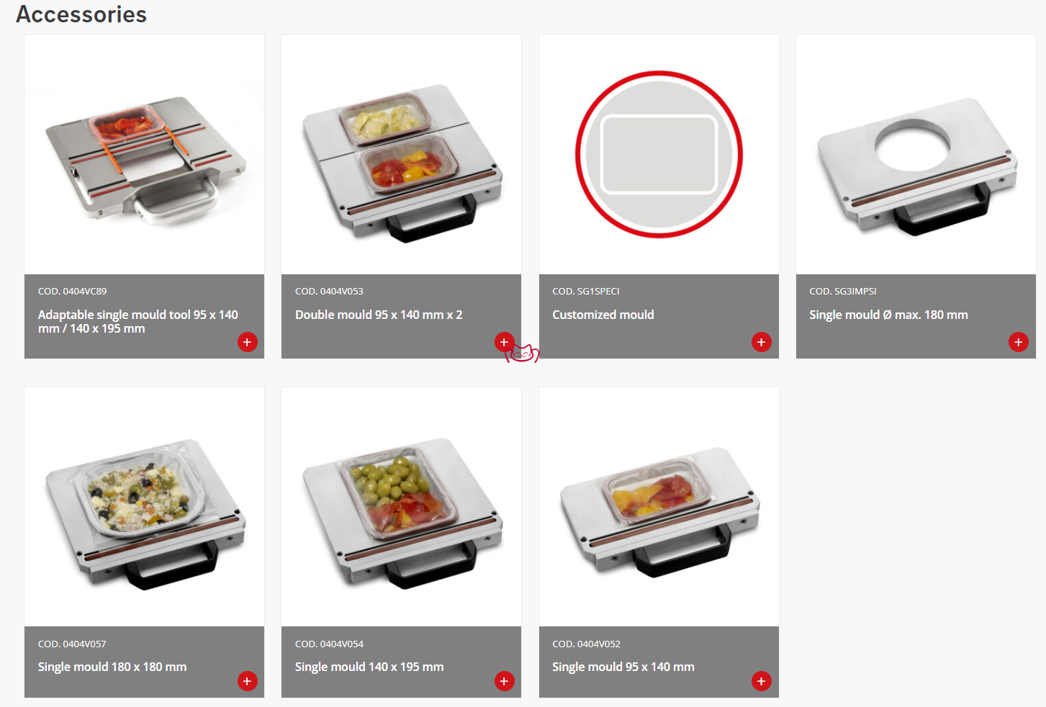Open the 140 x 195 mould olives image
This screenshot has width=1046, height=707.
(x=401, y=507)
